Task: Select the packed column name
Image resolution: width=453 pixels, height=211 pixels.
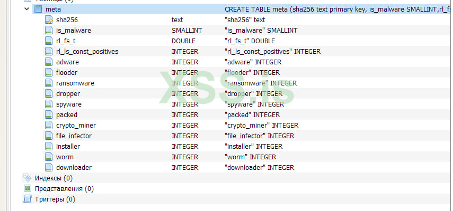Action: point(67,115)
